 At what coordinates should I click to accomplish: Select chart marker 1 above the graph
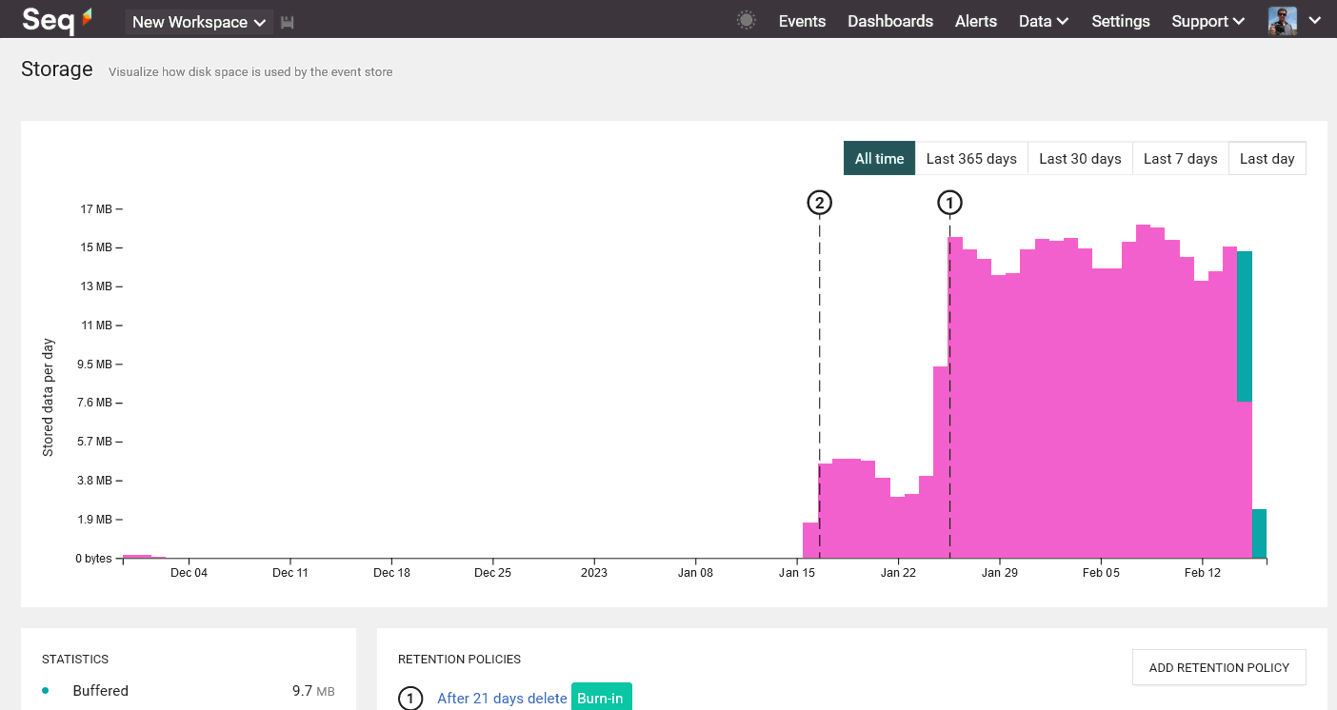tap(949, 203)
